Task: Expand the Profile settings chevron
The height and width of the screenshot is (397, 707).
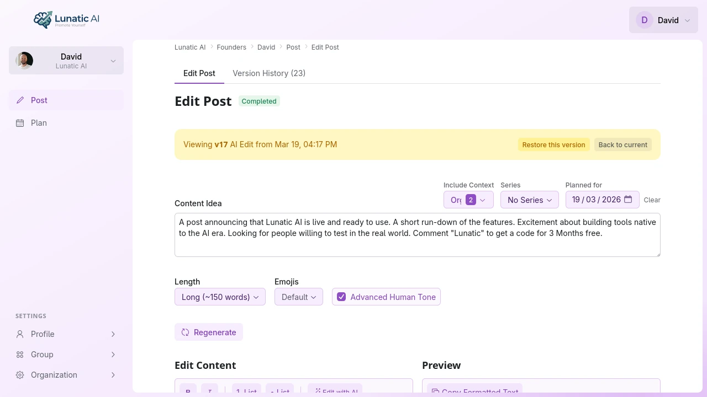Action: coord(113,334)
